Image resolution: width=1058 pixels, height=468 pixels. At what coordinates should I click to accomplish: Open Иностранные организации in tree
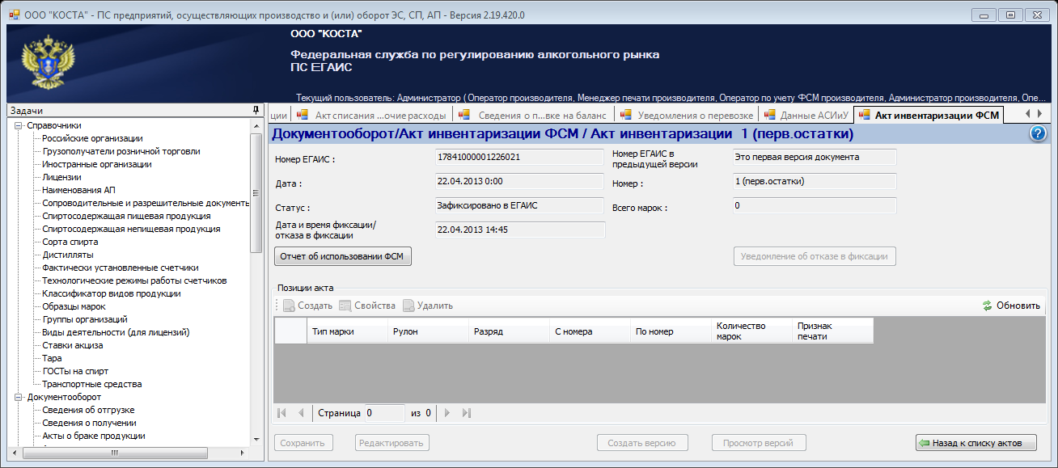pyautogui.click(x=97, y=164)
